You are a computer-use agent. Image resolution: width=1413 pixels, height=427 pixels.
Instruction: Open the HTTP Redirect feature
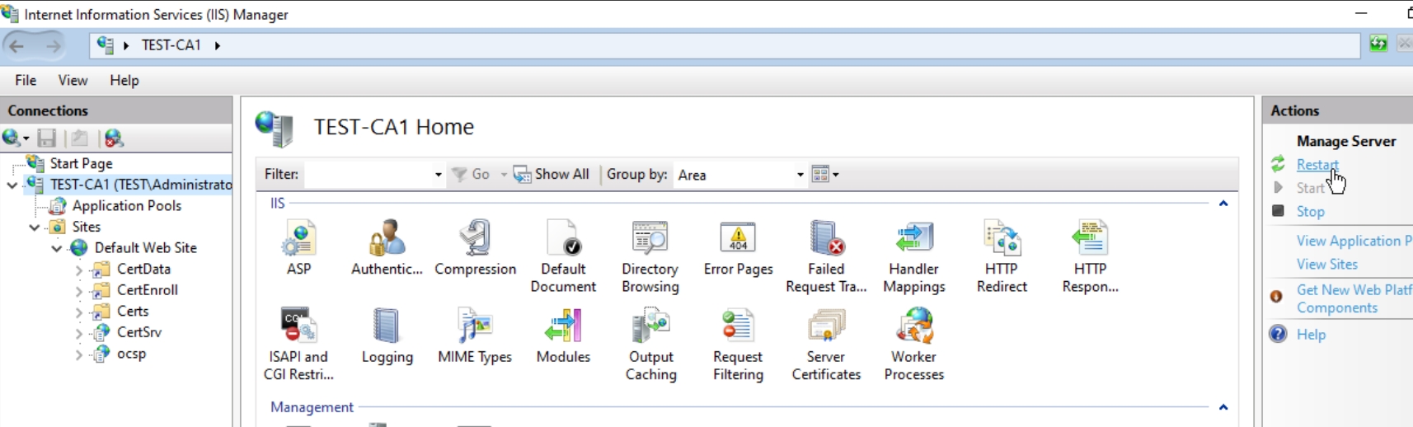[x=1002, y=256]
